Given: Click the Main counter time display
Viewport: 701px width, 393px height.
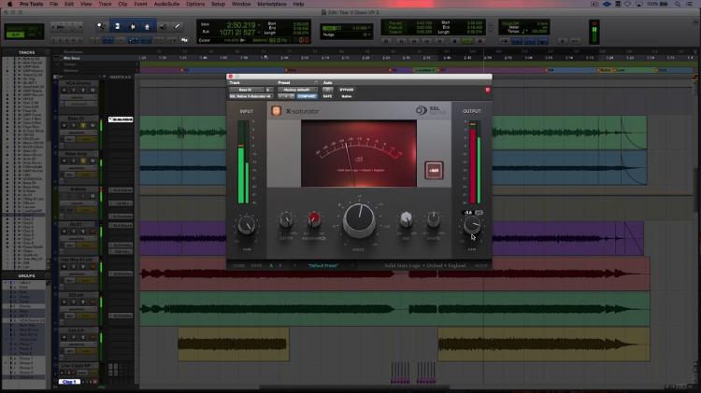Looking at the screenshot, I should 240,25.
